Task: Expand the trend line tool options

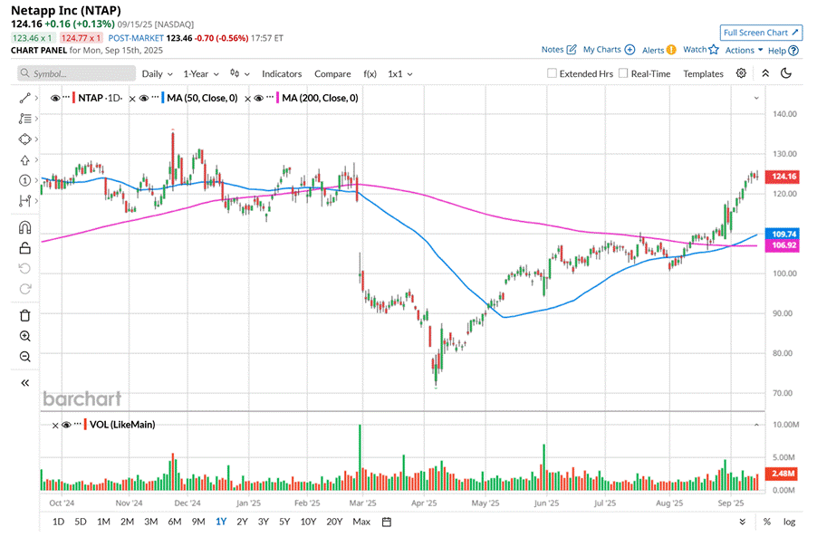Action: pyautogui.click(x=36, y=98)
